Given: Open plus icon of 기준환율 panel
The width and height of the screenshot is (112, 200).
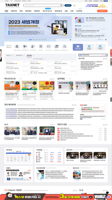Looking at the screenshot, I should [60, 150].
